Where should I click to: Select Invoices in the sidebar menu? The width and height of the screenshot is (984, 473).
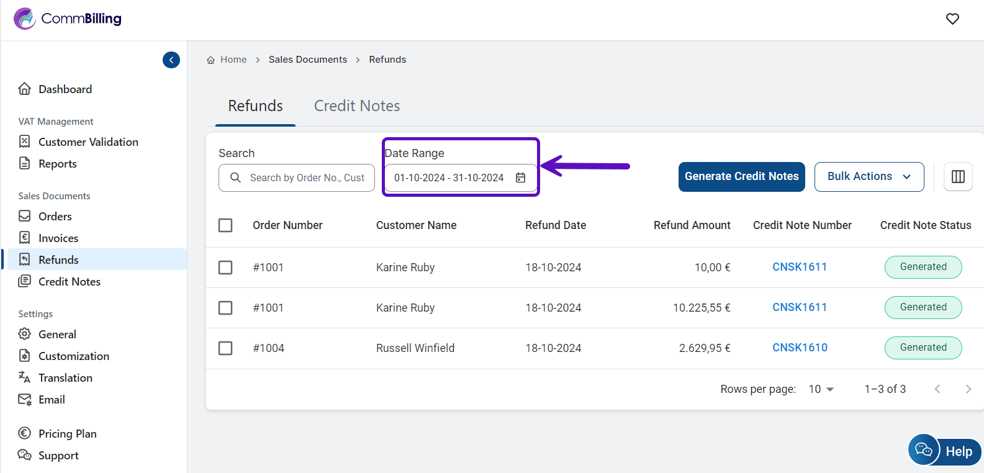pyautogui.click(x=58, y=238)
